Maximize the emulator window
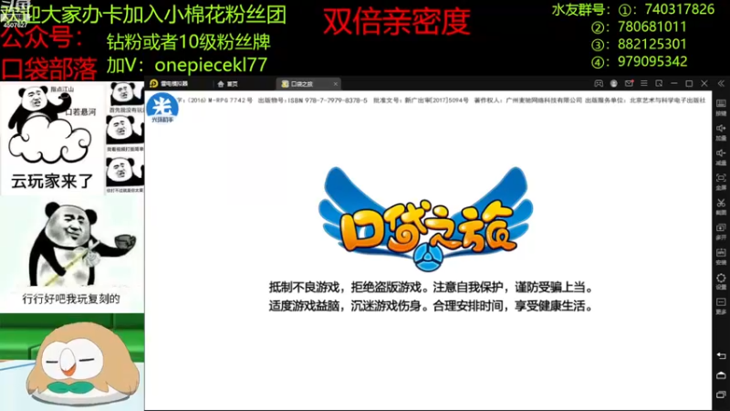 [689, 83]
